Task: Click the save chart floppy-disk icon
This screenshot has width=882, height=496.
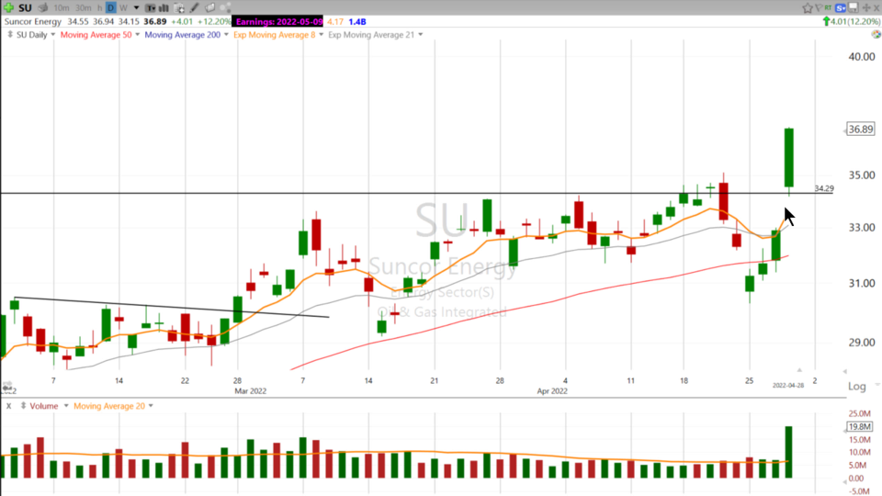Action: point(854,8)
